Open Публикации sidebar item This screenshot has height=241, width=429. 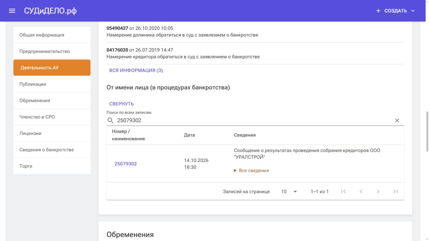[52, 84]
